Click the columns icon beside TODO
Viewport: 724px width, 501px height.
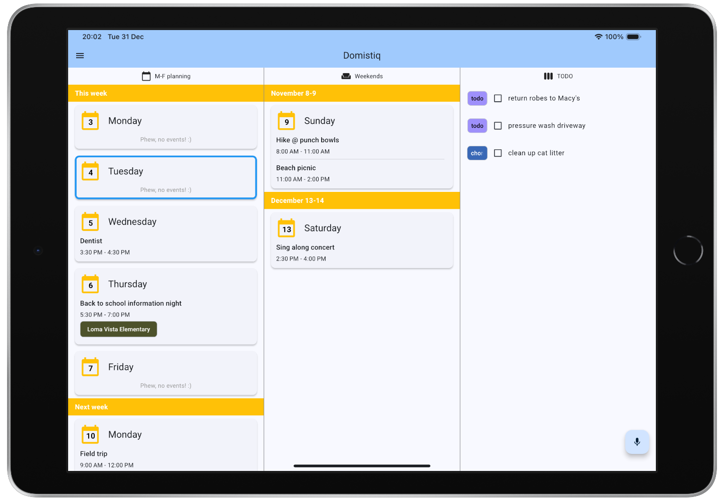coord(548,76)
